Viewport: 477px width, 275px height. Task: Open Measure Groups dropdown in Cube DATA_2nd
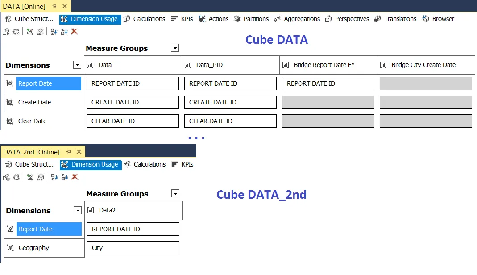point(175,193)
